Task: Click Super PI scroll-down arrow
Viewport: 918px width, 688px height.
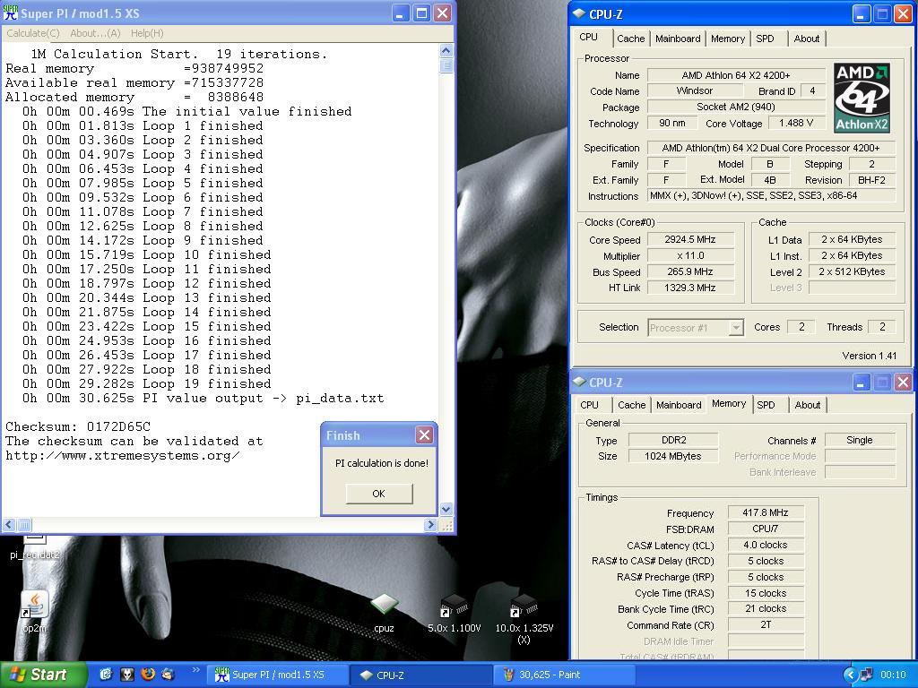Action: pos(446,509)
